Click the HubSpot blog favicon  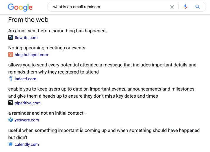click(11, 55)
